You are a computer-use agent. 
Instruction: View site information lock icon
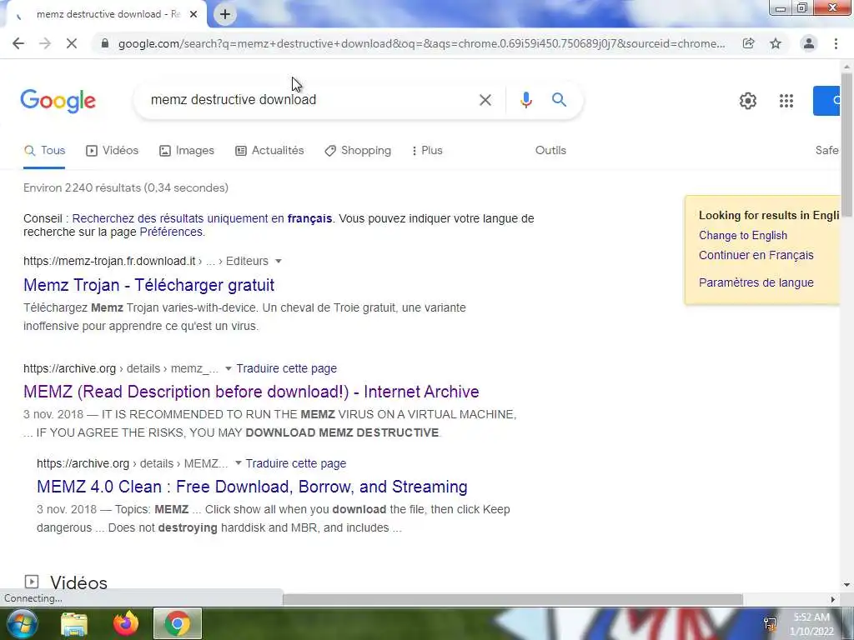click(x=105, y=43)
